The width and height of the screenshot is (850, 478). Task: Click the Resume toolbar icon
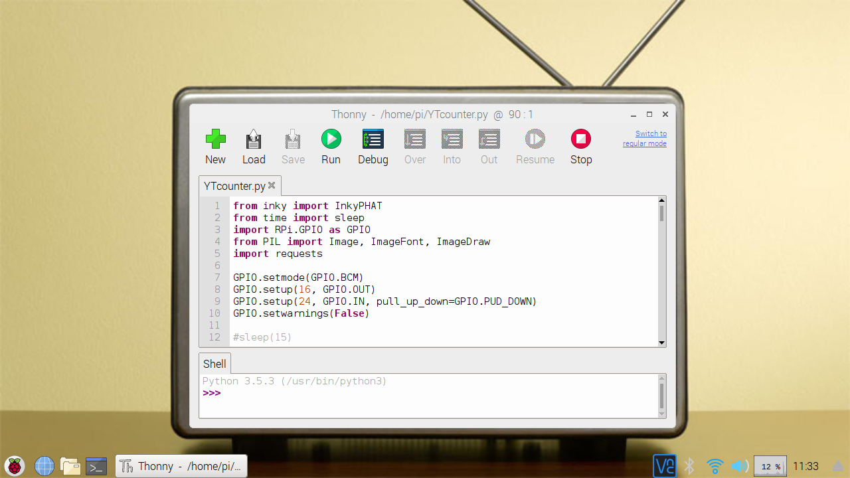(x=535, y=139)
